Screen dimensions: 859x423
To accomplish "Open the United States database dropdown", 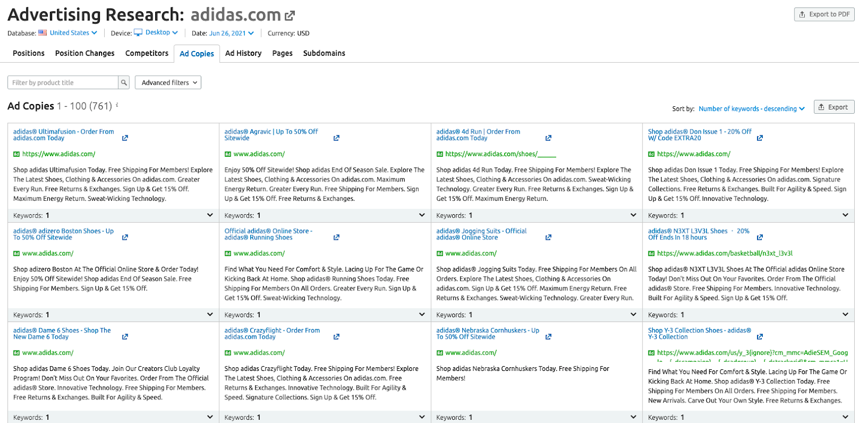I will coord(74,33).
